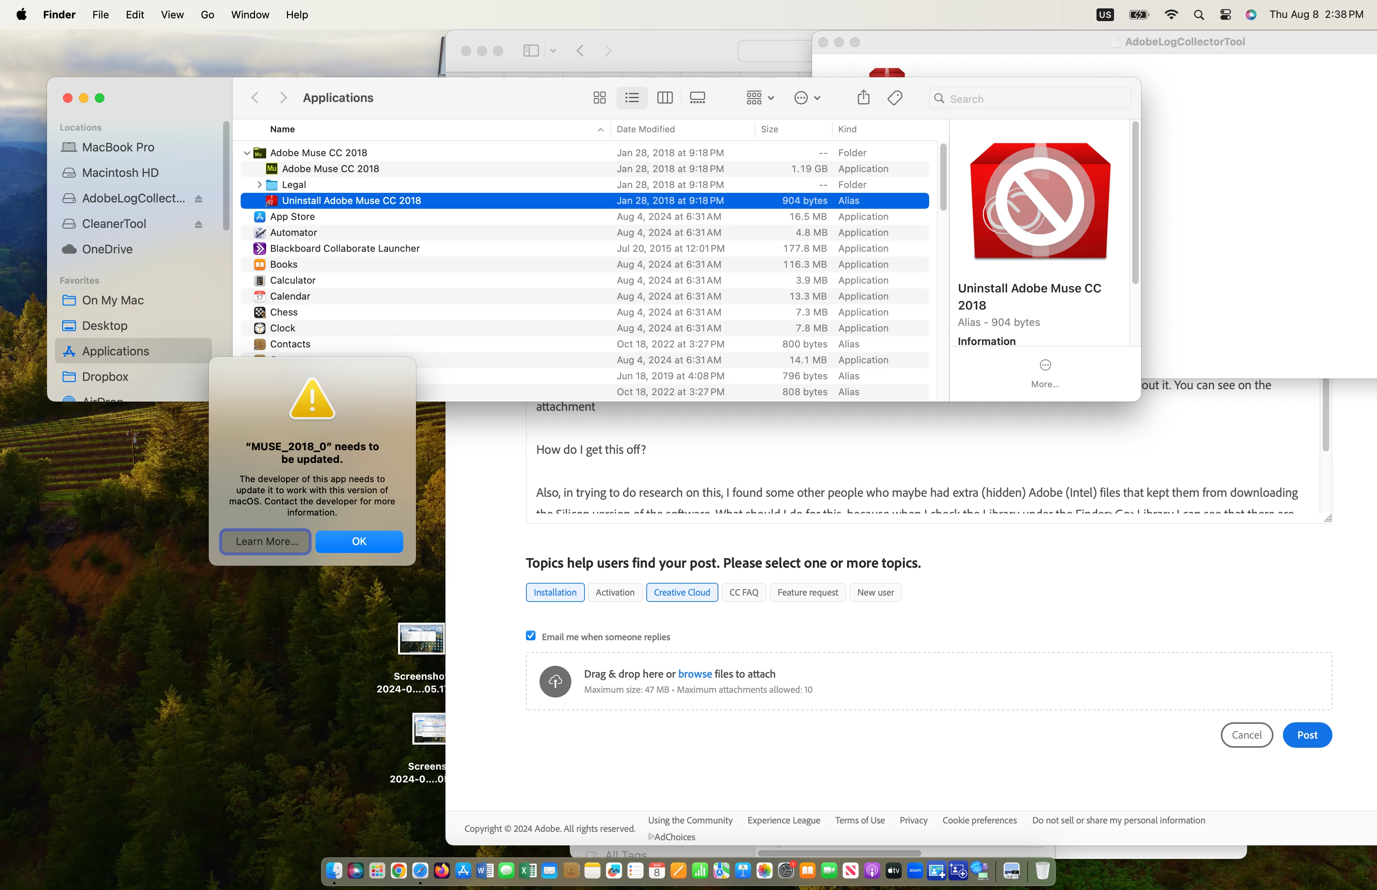The height and width of the screenshot is (890, 1377).
Task: Click the browse link to attach files
Action: click(x=694, y=674)
